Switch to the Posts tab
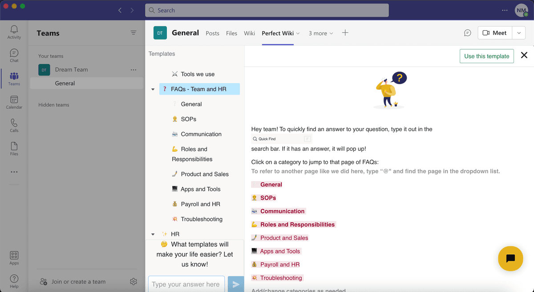 (x=212, y=33)
